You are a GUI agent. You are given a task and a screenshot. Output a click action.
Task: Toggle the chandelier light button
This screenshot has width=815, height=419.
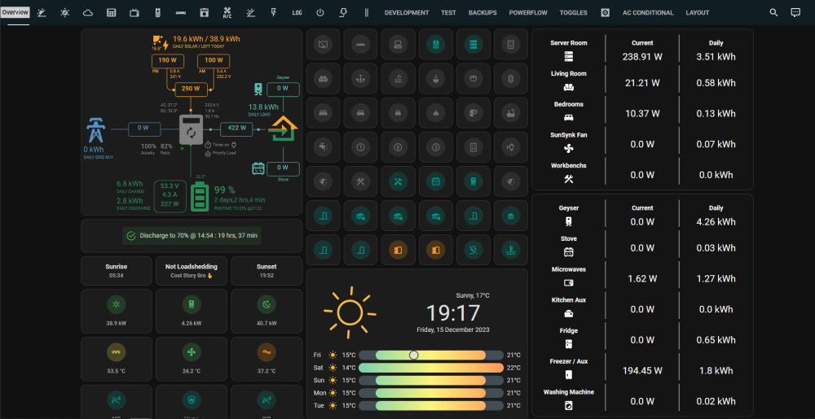[x=360, y=80]
